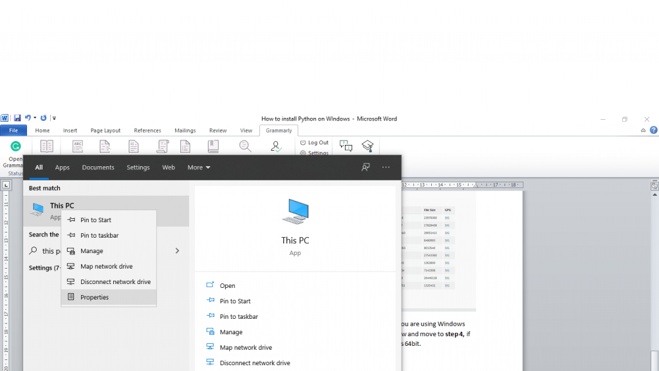Click the large This PC icon in preview pane

point(295,211)
